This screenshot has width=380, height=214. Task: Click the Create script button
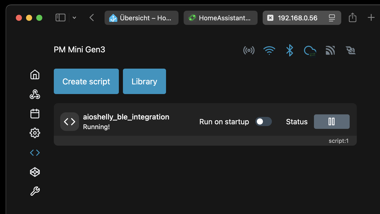tap(86, 81)
